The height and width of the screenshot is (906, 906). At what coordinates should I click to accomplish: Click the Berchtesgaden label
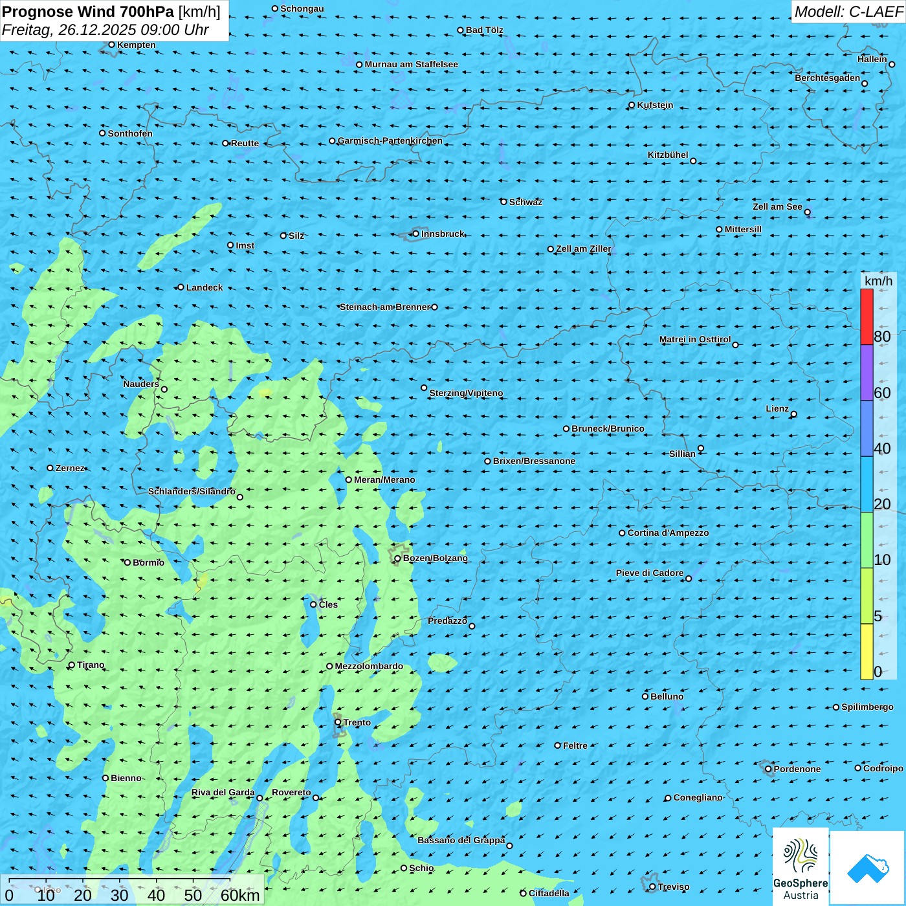(x=827, y=78)
